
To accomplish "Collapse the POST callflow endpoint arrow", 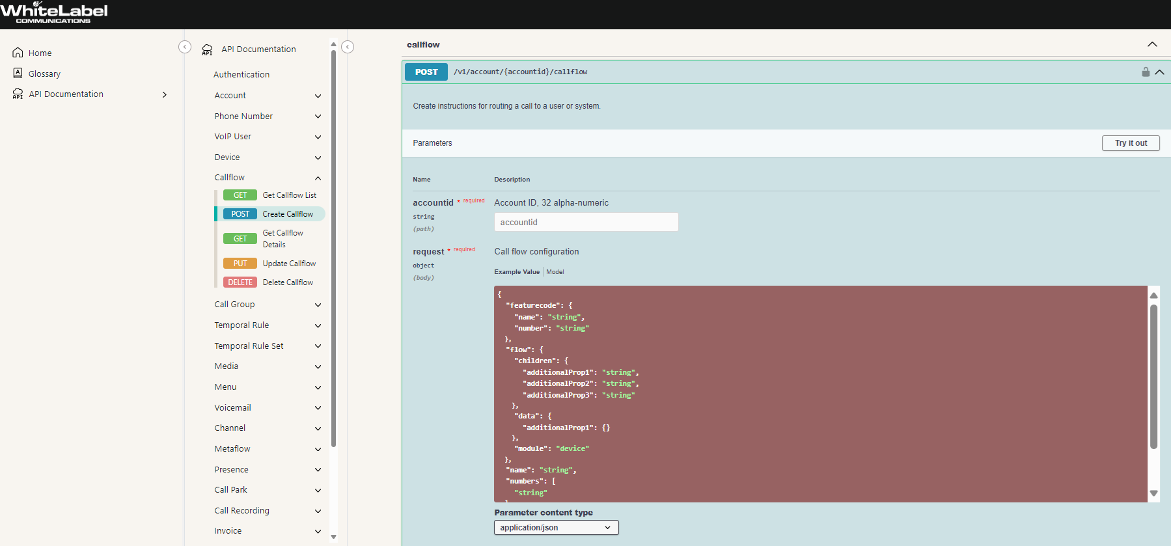I will point(1159,72).
